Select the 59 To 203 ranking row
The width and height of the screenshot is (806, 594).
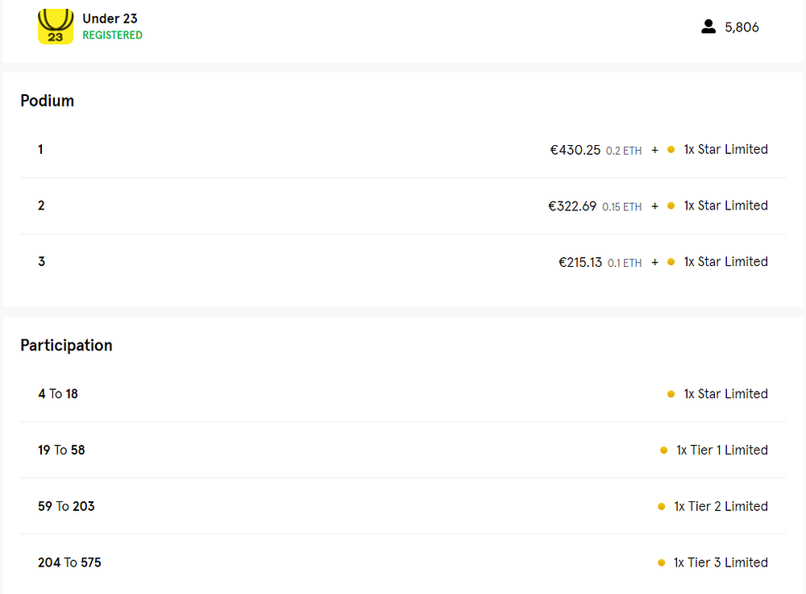(403, 506)
